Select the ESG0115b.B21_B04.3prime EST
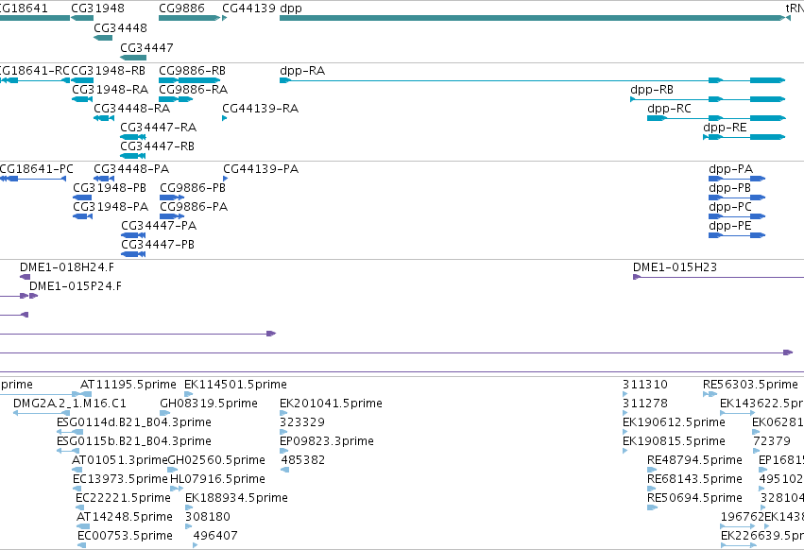The height and width of the screenshot is (550, 804). [68, 451]
